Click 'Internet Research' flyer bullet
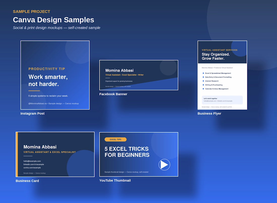 (212, 81)
